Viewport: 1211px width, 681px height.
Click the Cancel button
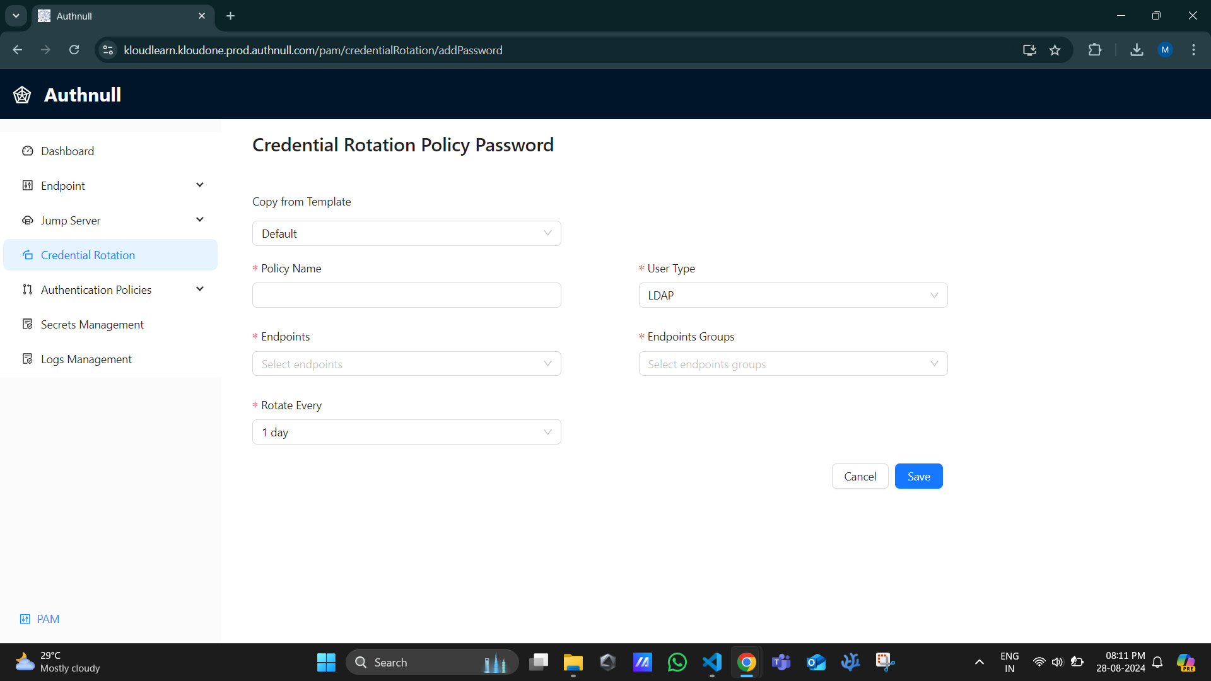[x=860, y=475]
